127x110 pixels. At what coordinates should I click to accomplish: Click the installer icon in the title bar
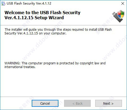3,3
